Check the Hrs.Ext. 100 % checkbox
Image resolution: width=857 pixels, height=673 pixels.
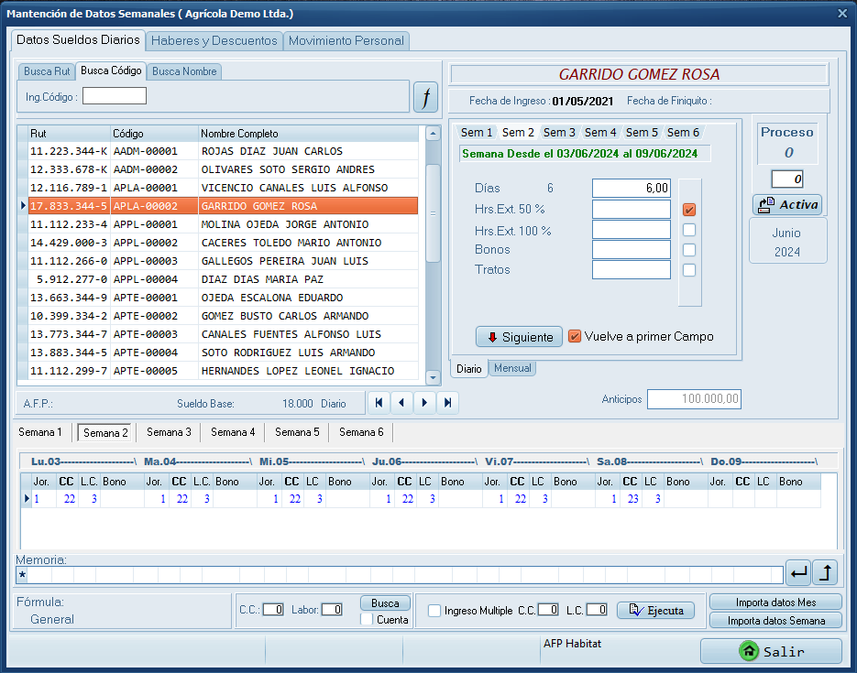[x=689, y=230]
